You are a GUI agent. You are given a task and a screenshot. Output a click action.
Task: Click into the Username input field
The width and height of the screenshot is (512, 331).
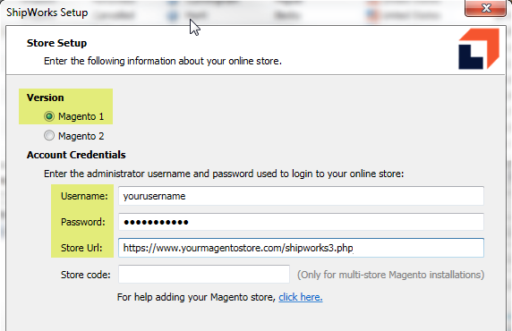pos(301,196)
